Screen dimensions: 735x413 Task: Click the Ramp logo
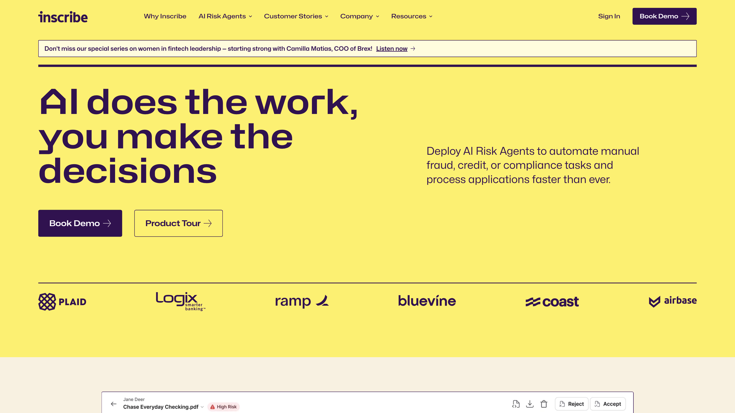(x=302, y=301)
